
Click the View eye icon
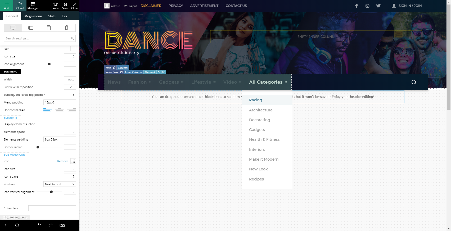coord(55,6)
